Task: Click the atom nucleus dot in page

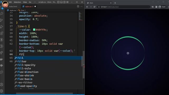Action: 128,53
